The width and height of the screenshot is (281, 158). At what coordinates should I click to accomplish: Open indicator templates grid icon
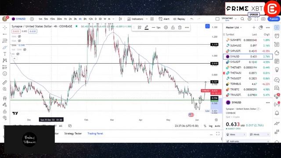tap(152, 19)
